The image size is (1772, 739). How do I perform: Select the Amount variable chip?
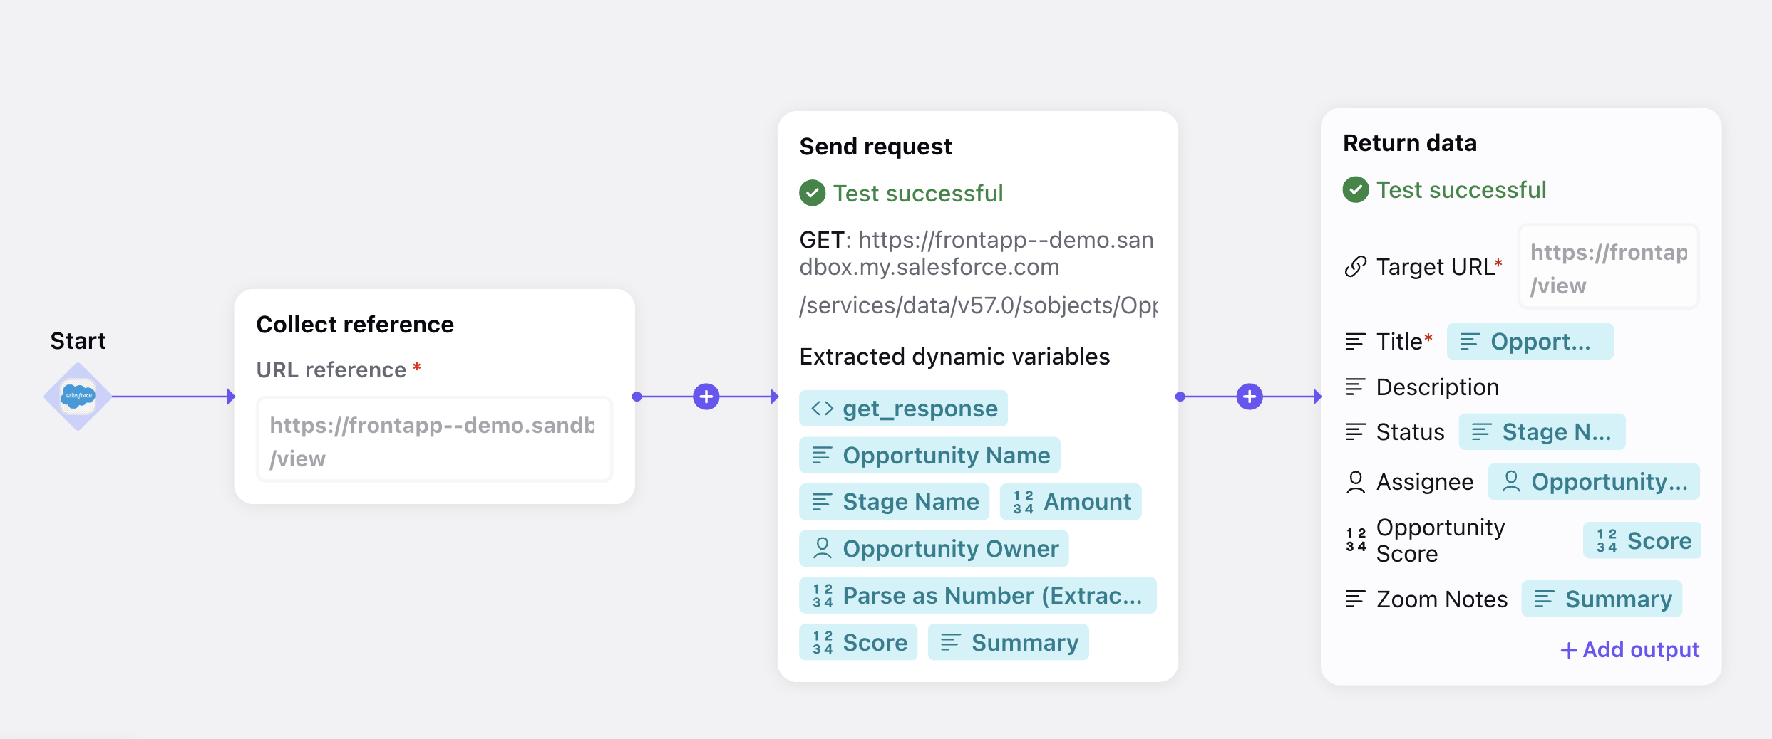pos(1071,502)
